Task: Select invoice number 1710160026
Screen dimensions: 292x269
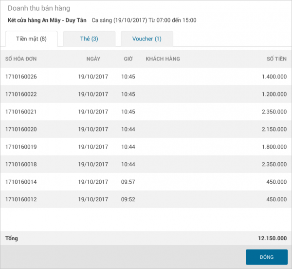Action: coord(21,77)
